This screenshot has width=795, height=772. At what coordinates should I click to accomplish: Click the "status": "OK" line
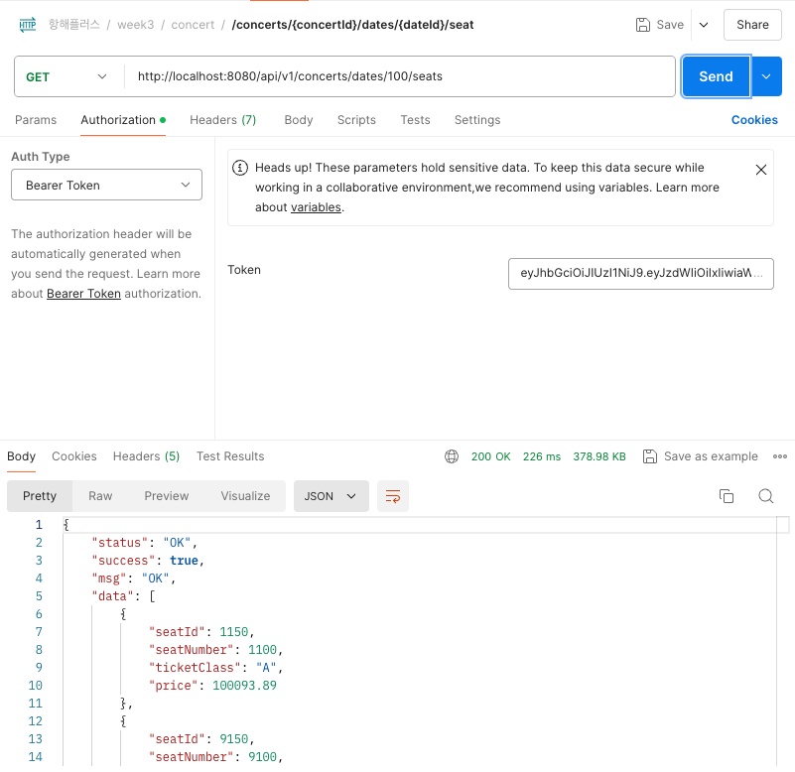click(x=144, y=543)
